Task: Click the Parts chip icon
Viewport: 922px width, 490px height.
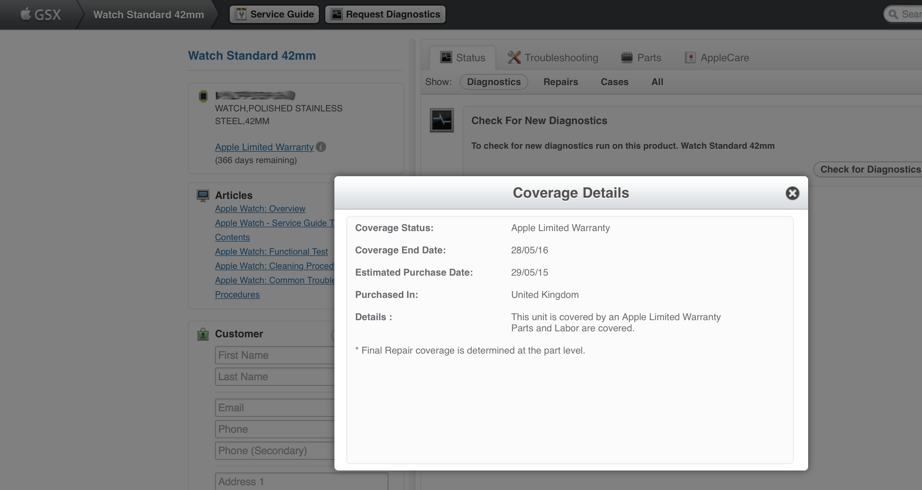Action: [627, 58]
